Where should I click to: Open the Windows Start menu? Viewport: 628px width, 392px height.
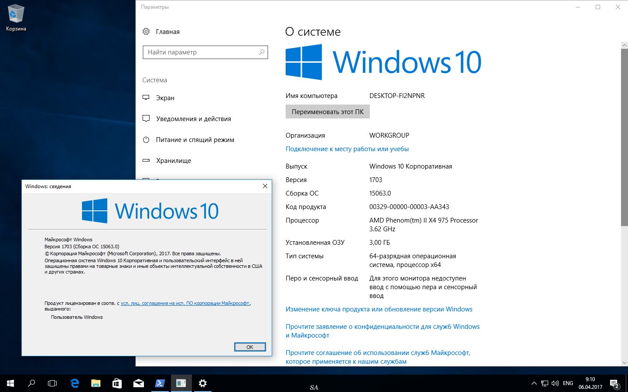point(10,383)
